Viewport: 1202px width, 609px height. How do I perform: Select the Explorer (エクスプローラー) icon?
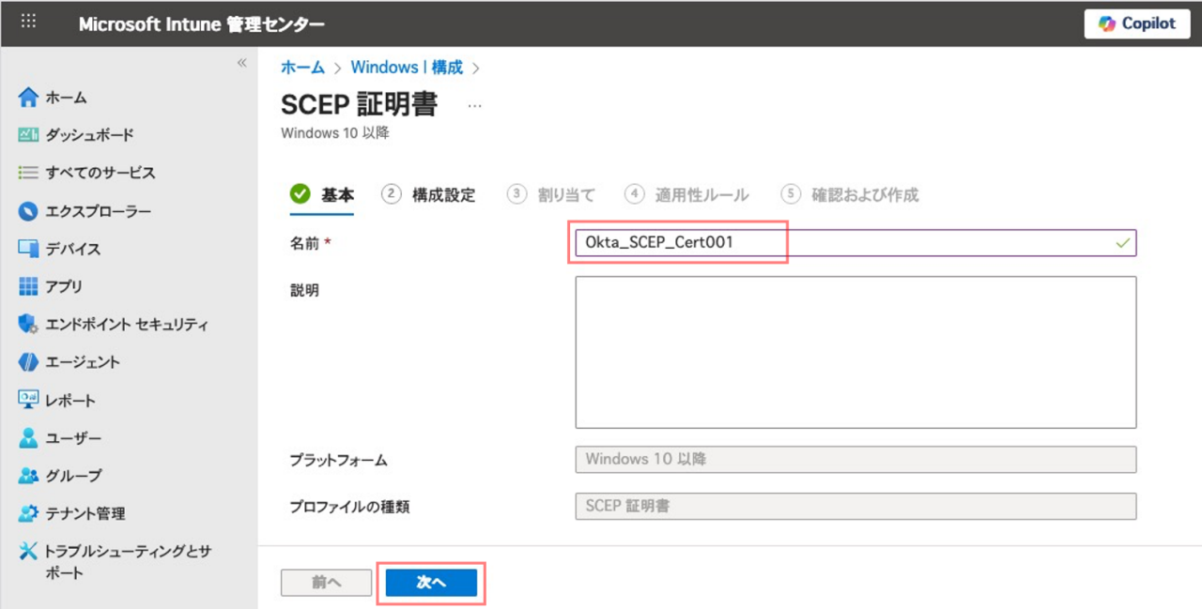tap(29, 211)
